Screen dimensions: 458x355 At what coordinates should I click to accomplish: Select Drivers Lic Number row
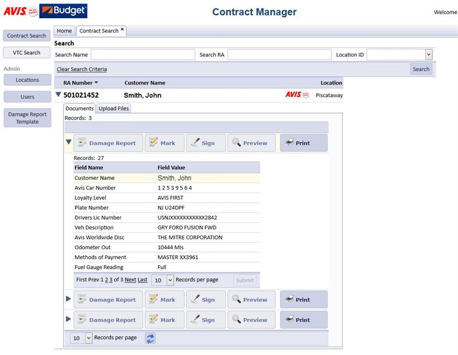pyautogui.click(x=167, y=217)
